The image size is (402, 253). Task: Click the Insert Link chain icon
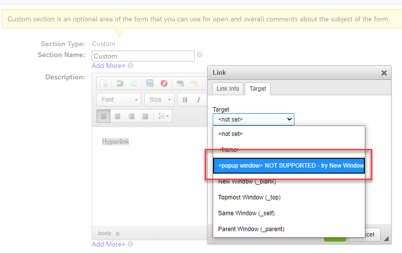(180, 83)
